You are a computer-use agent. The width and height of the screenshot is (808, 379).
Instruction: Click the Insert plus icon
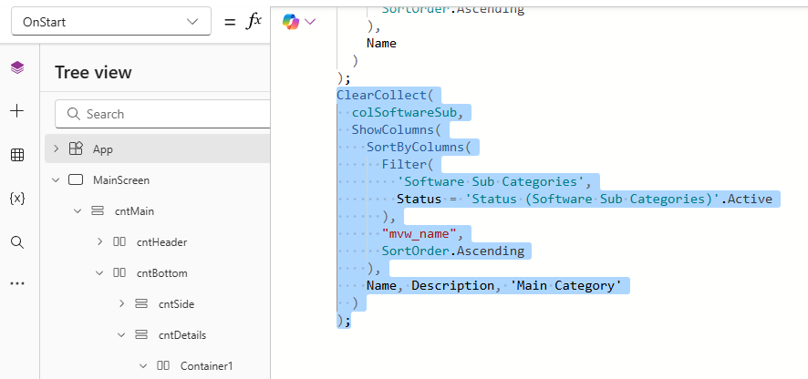click(x=17, y=111)
